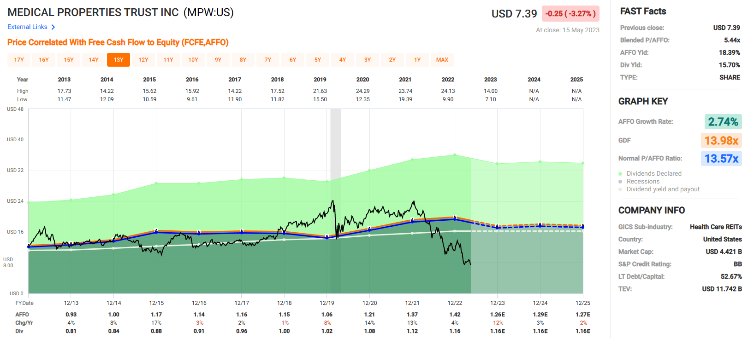
Task: Click the Market Cap value USD 4.421 B
Action: [724, 252]
